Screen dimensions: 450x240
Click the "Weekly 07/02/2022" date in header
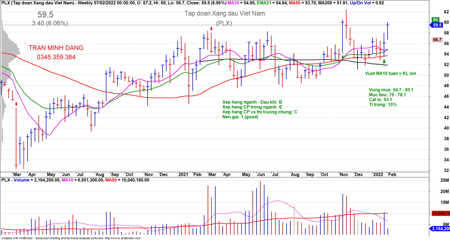pos(95,3)
